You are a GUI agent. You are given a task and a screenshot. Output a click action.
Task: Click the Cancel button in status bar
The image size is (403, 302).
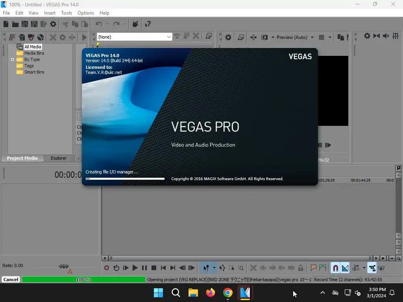coord(11,280)
